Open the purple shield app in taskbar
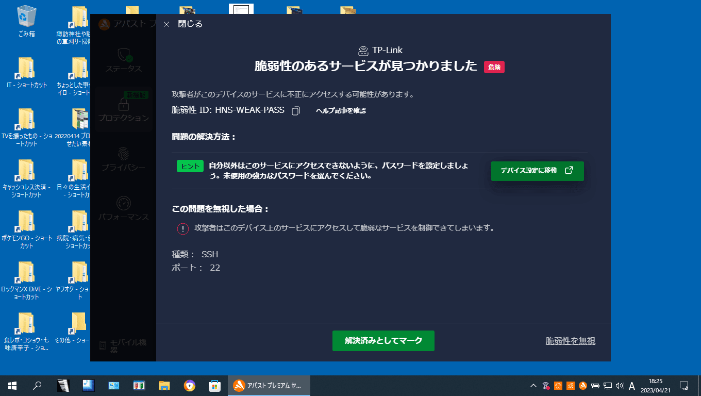 tap(189, 385)
